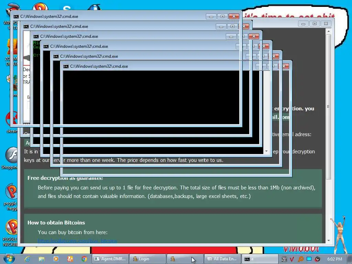Activate the unnamed taskbar button beside Login

[x=185, y=259]
